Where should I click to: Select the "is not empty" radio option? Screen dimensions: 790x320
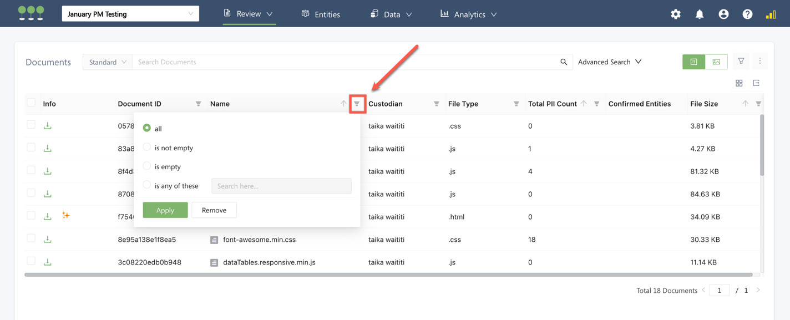147,148
